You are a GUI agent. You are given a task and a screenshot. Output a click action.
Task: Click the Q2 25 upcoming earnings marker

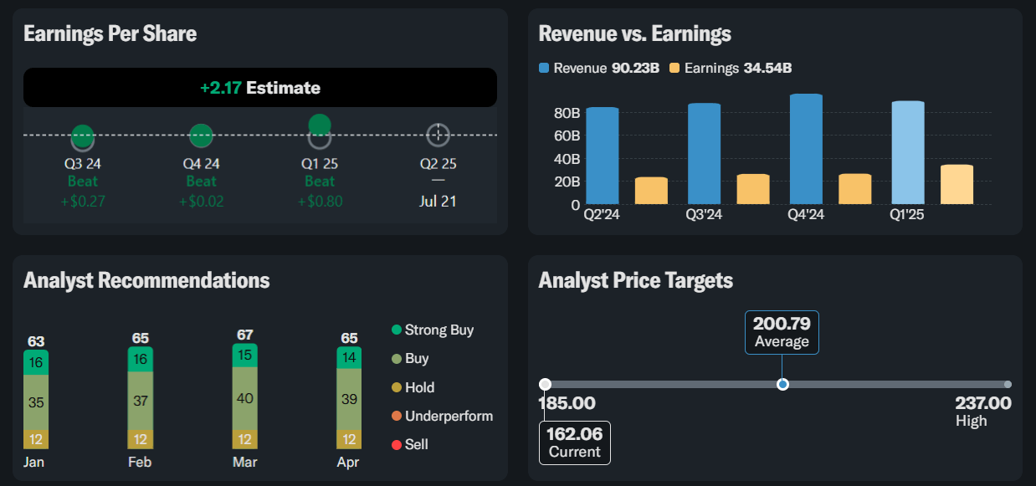pyautogui.click(x=438, y=135)
